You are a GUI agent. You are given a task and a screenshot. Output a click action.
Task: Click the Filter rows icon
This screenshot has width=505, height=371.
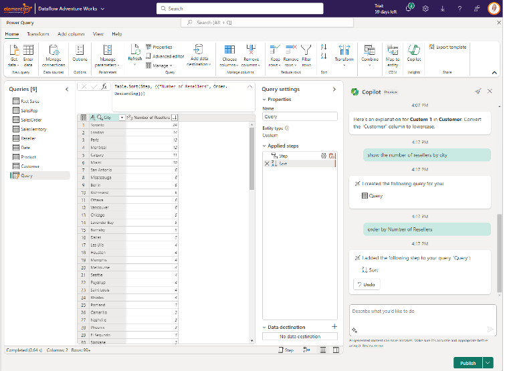306,51
